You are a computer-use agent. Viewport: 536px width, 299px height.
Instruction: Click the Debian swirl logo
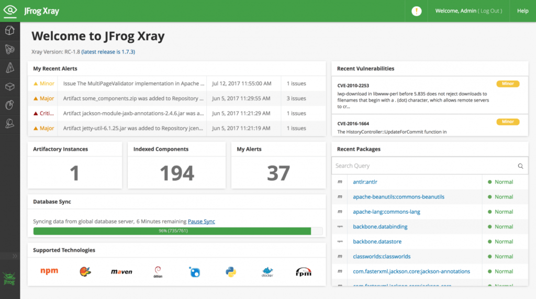(x=157, y=271)
